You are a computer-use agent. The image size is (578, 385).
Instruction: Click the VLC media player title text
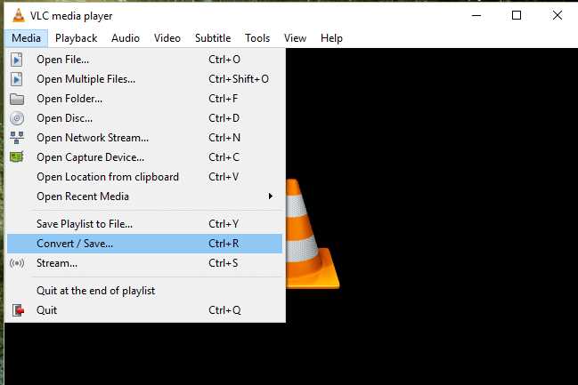point(71,16)
